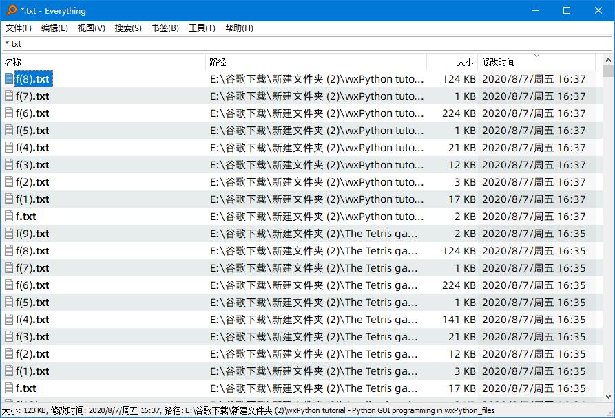
Task: Open the 工具 menu
Action: 202,27
